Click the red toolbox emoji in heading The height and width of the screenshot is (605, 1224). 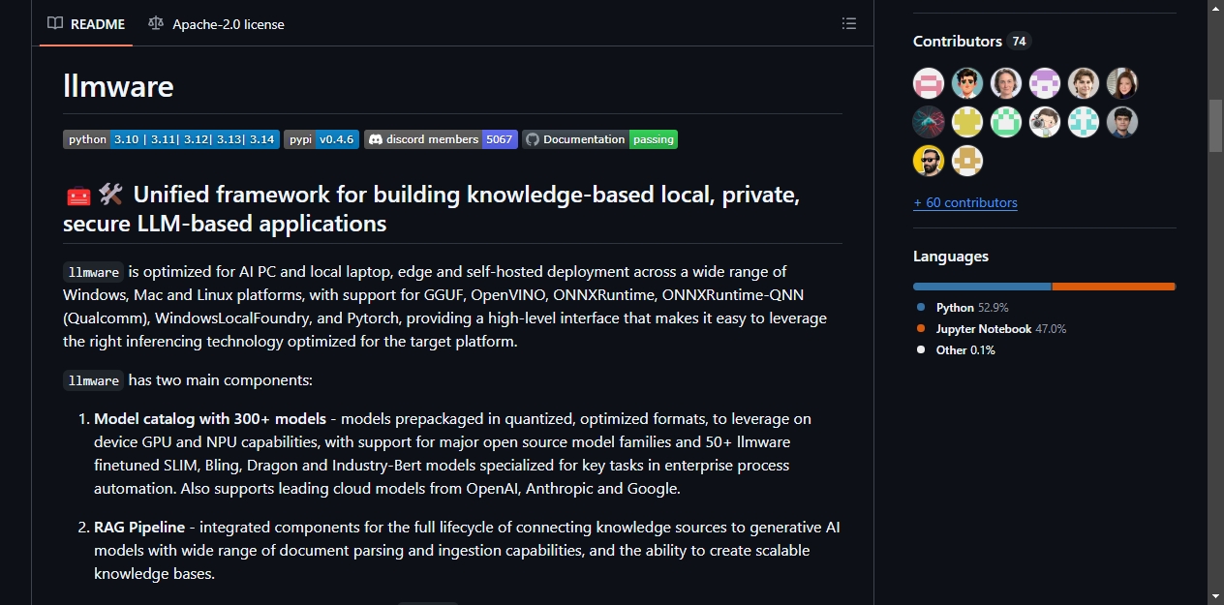[78, 196]
